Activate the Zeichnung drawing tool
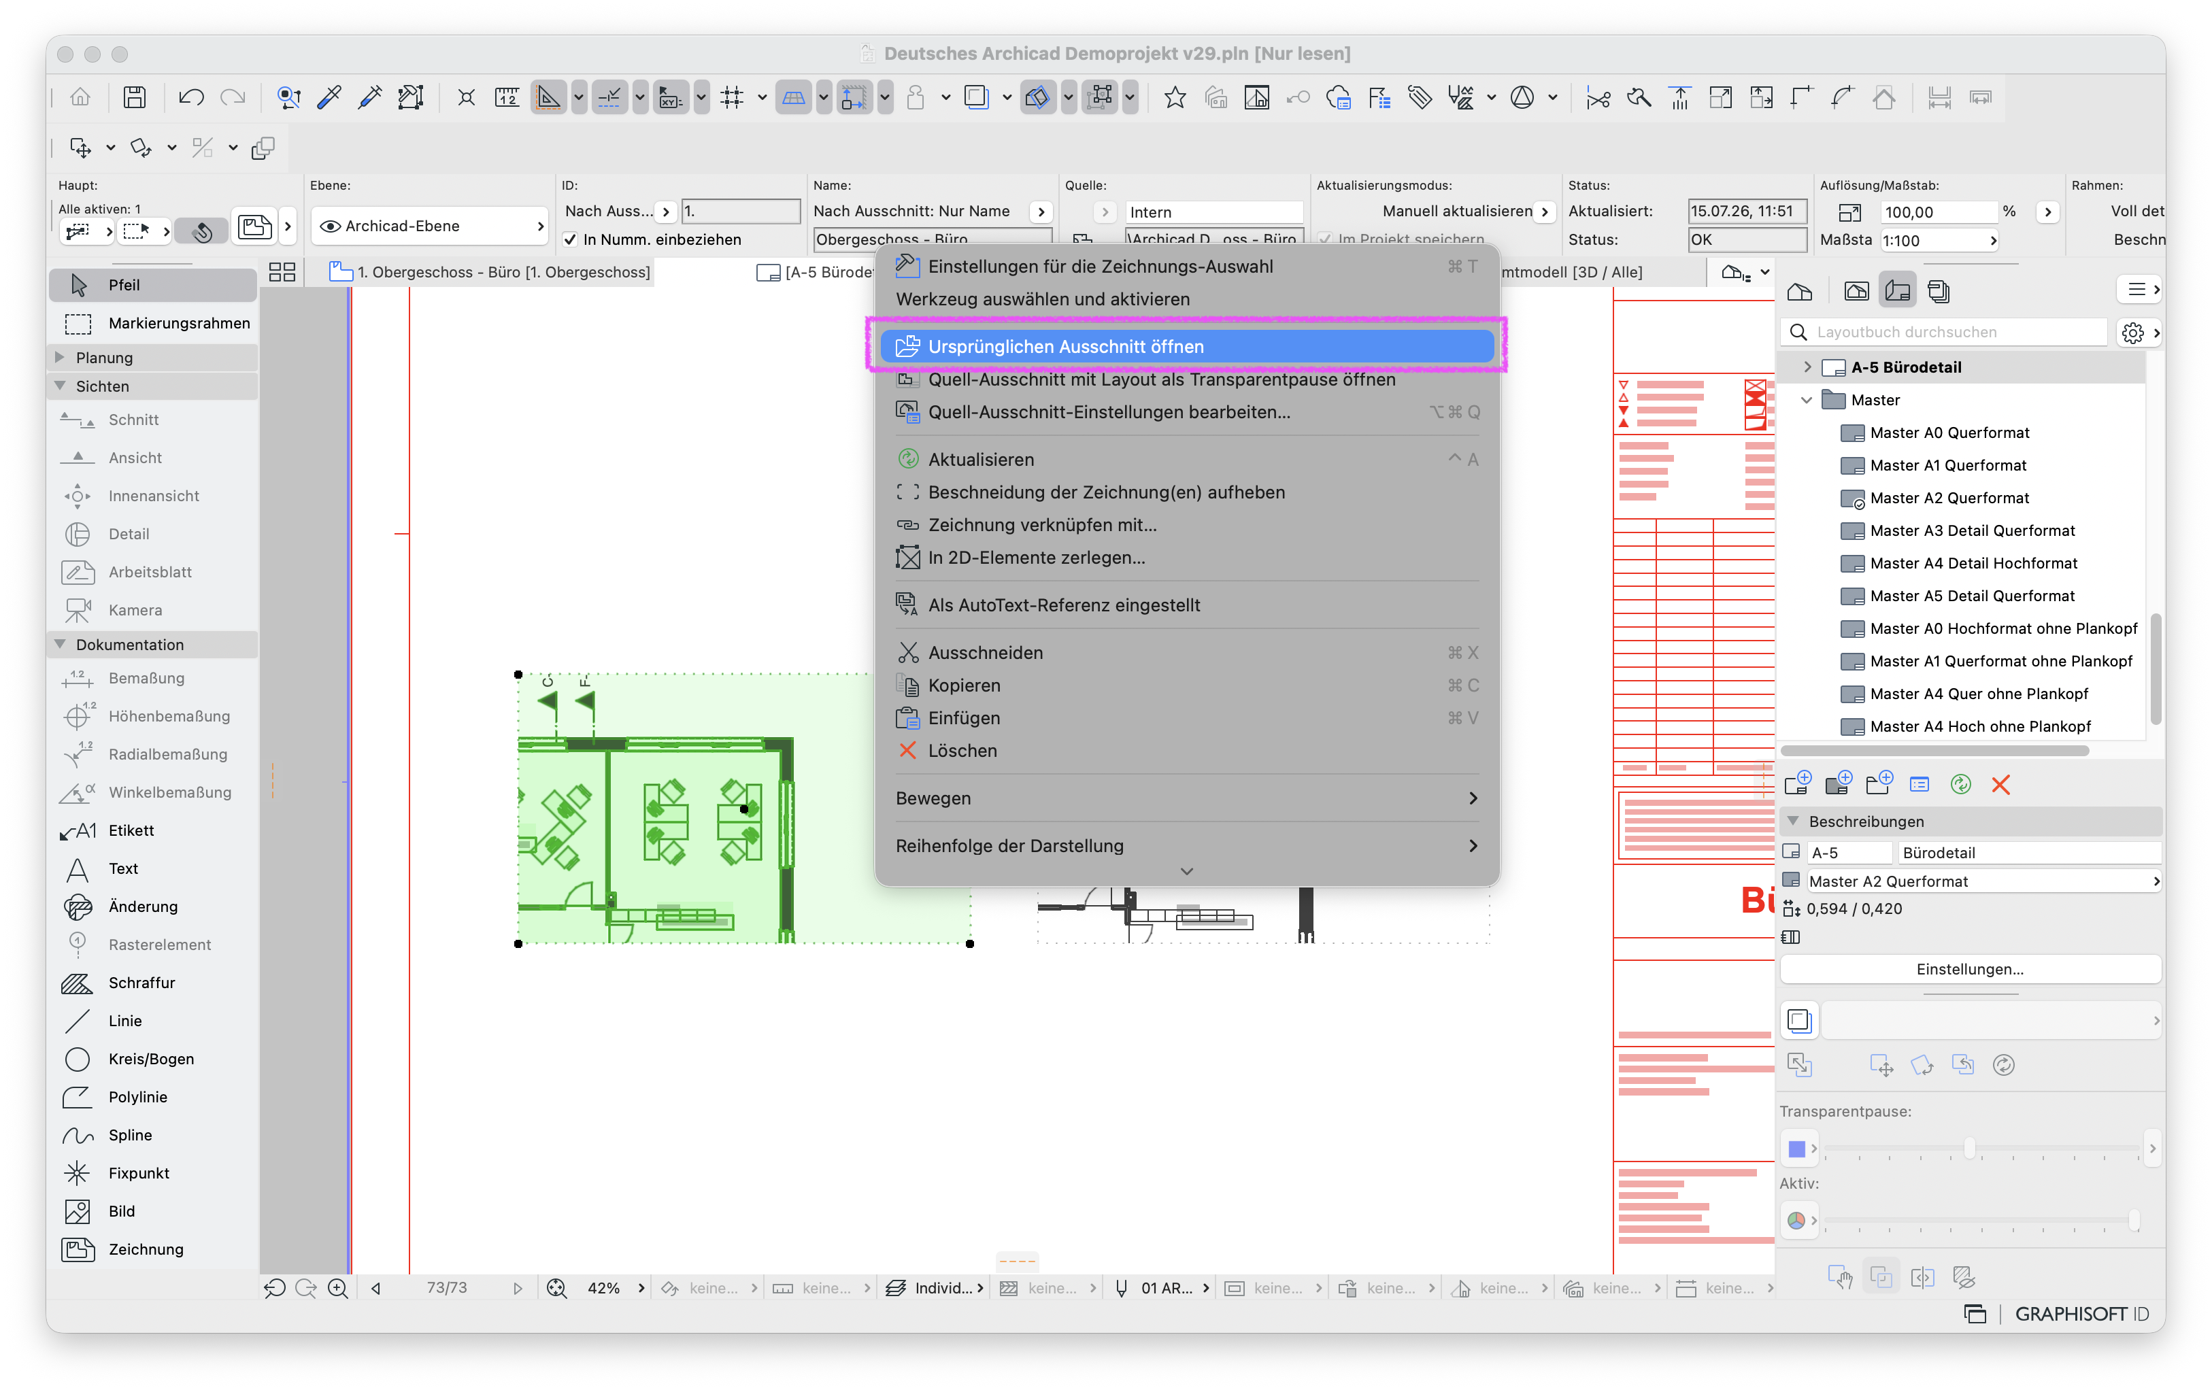 (152, 1249)
